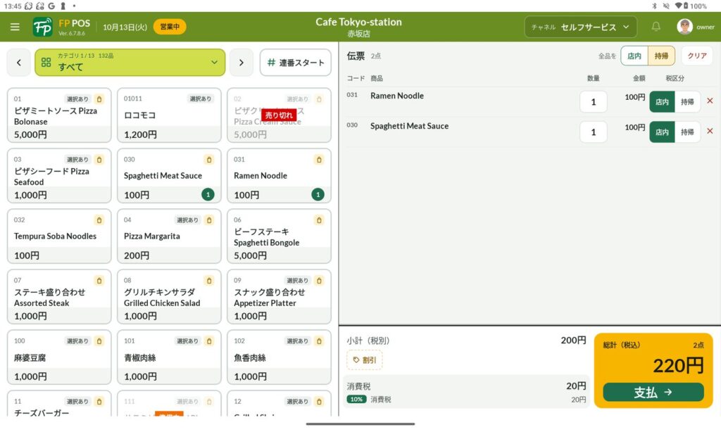Edit Ramen Noodle quantity field
This screenshot has height=432, width=721.
(593, 102)
